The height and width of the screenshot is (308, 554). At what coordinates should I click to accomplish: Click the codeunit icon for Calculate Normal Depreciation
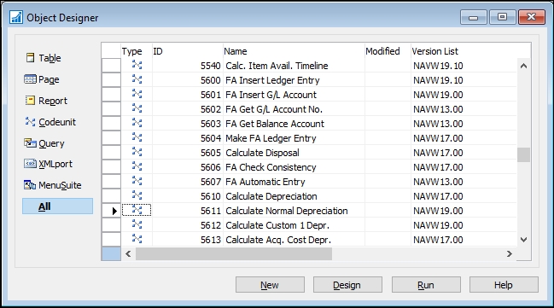click(137, 210)
